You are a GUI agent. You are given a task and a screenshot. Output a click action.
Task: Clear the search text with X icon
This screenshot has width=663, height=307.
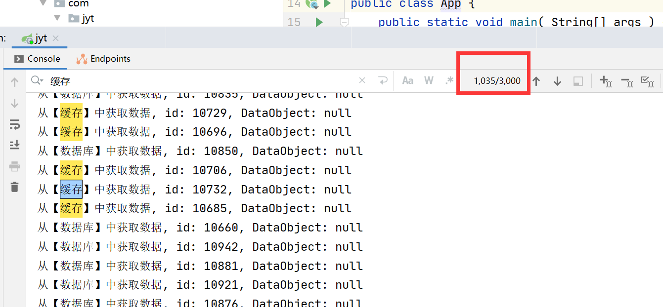362,80
